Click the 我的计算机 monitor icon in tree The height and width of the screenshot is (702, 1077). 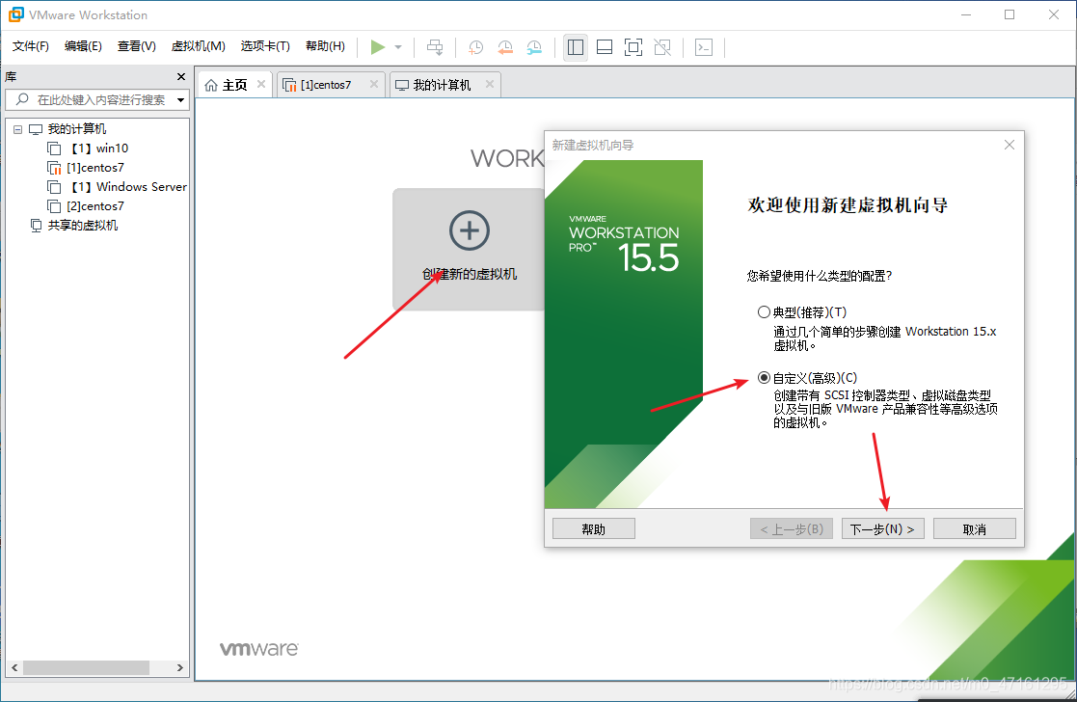tap(36, 129)
